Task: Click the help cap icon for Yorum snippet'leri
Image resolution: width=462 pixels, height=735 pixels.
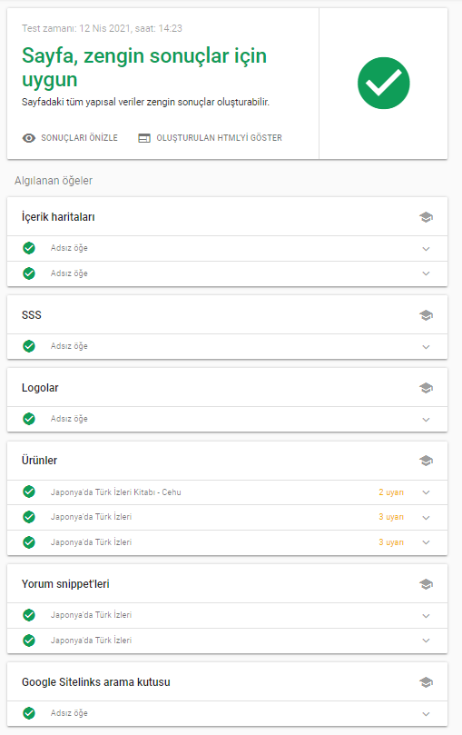Action: point(426,584)
